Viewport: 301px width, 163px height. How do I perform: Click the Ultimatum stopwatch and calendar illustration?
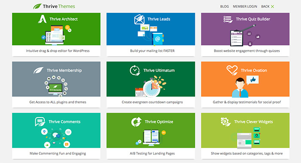tap(150, 86)
